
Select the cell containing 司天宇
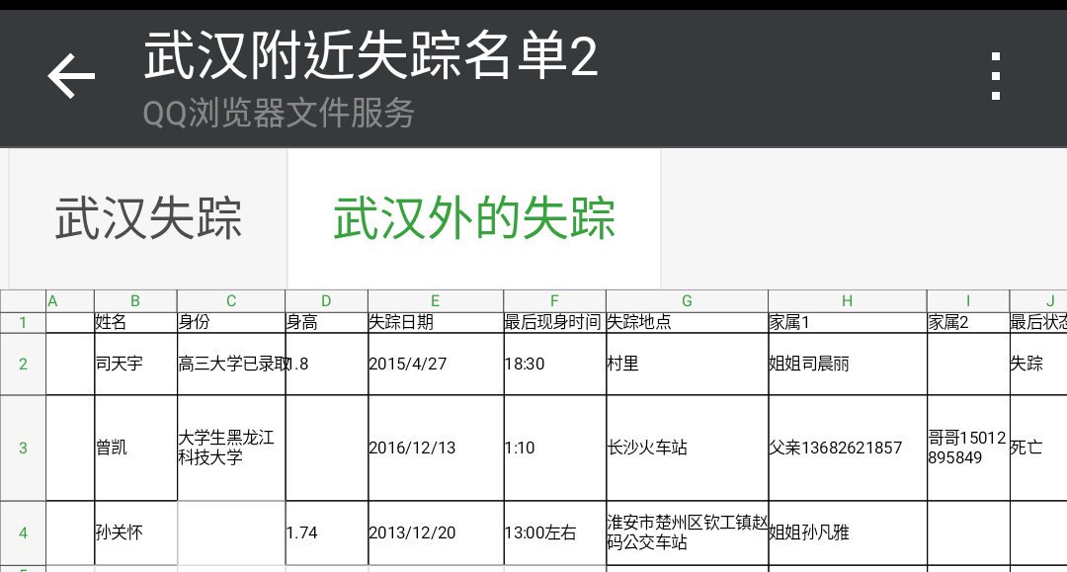(135, 363)
